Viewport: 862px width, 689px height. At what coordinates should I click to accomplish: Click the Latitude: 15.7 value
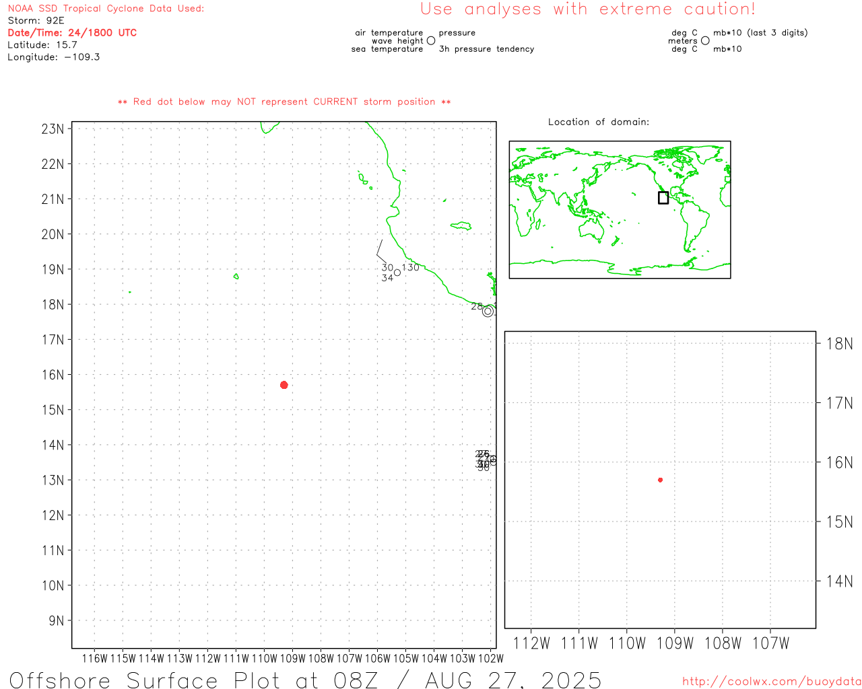click(x=42, y=45)
